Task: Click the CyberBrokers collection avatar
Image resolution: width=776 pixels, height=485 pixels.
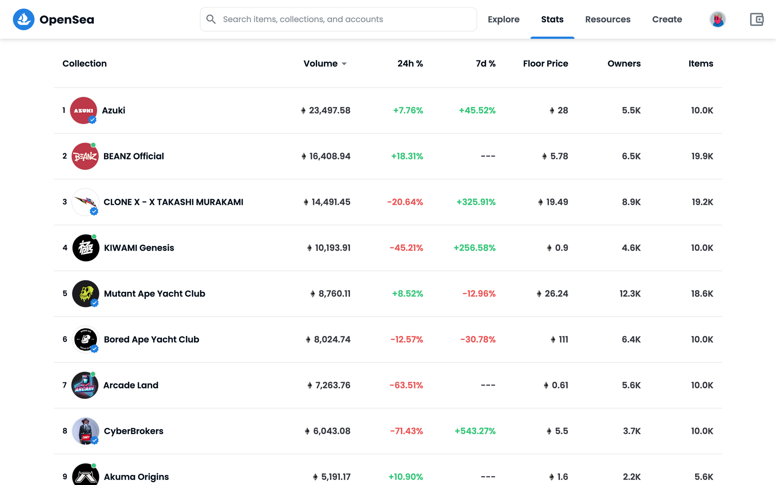Action: tap(86, 431)
